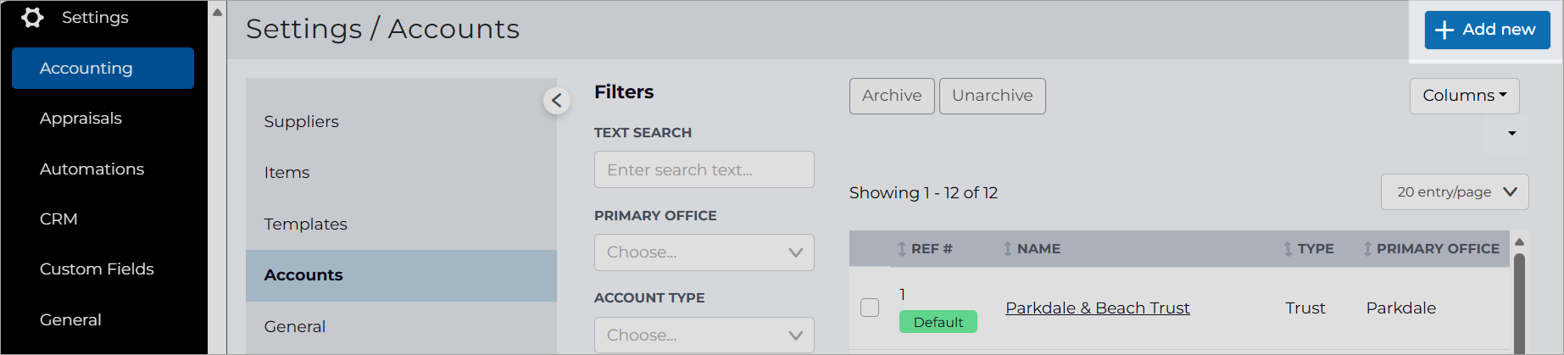Click the Settings gear icon
Viewport: 1564px width, 355px height.
tap(32, 17)
